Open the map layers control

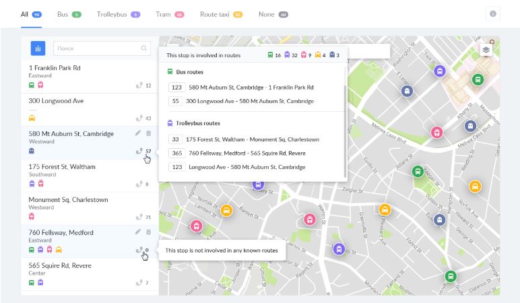[486, 50]
